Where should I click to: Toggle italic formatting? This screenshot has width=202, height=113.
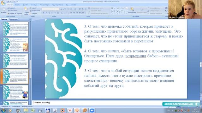[x=46, y=13]
